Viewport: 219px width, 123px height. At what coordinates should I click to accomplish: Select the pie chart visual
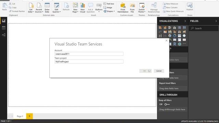pyautogui.click(x=170, y=36)
